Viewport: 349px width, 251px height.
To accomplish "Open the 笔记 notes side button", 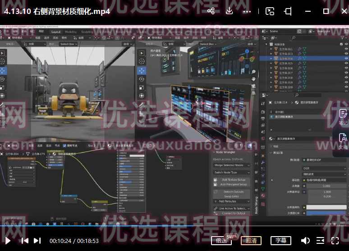I will [x=343, y=117].
